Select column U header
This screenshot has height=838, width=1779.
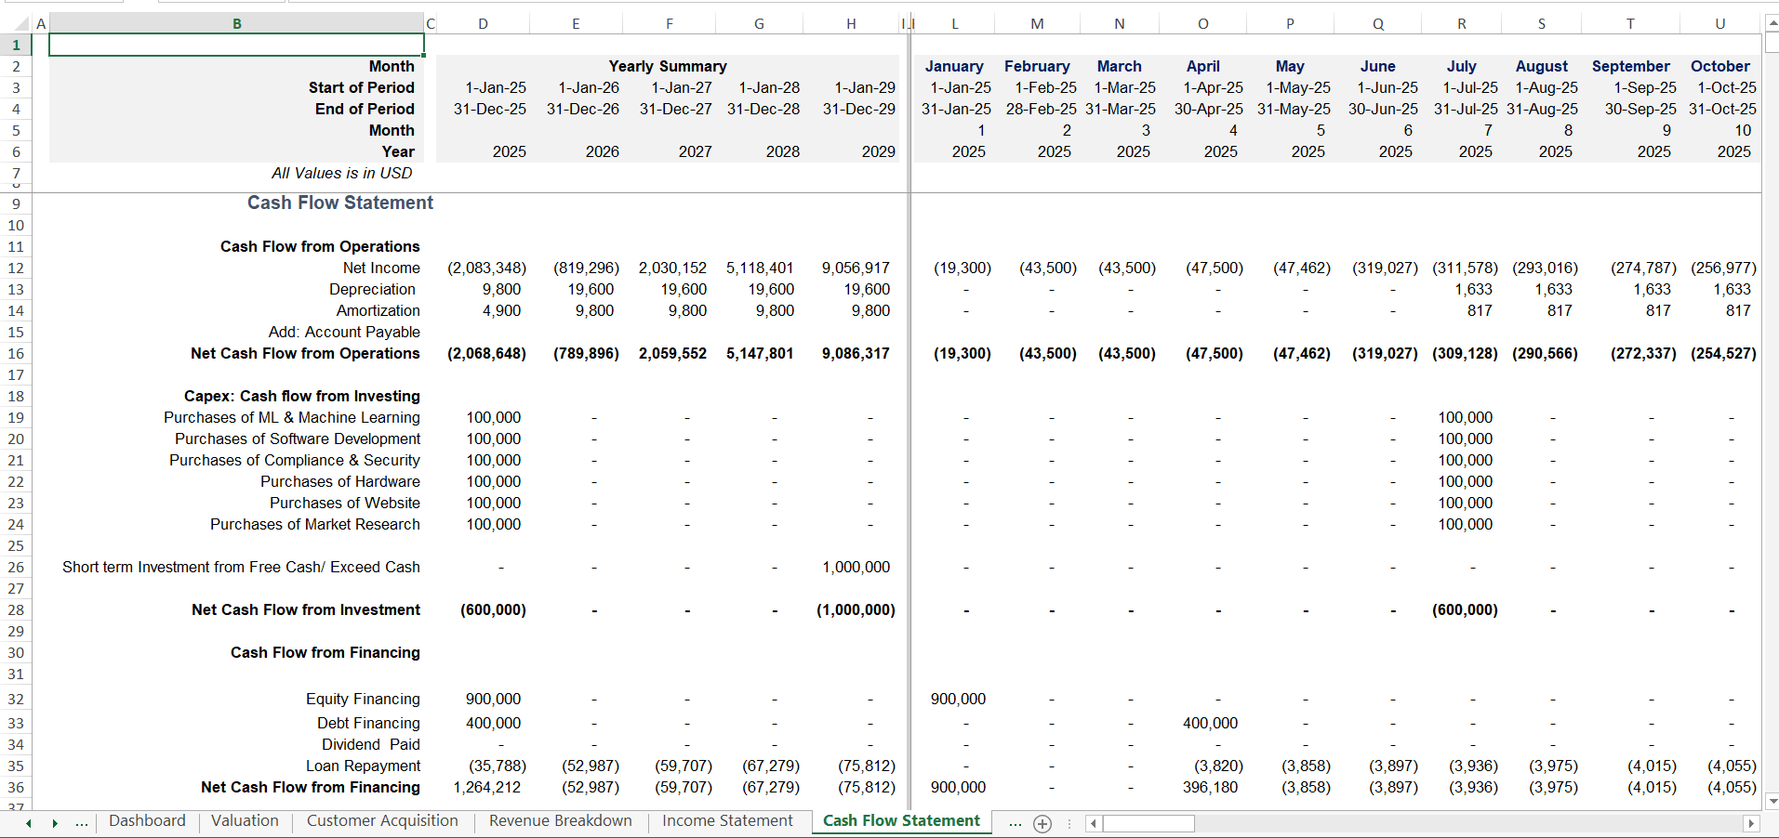[x=1719, y=24]
